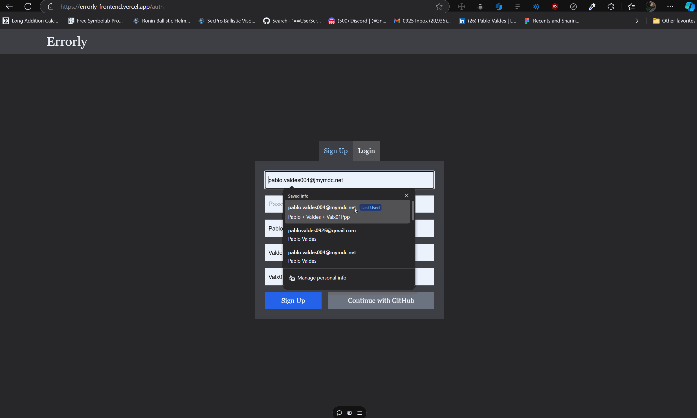Open the Favorites list icon in the toolbar
The image size is (697, 418).
click(x=631, y=6)
